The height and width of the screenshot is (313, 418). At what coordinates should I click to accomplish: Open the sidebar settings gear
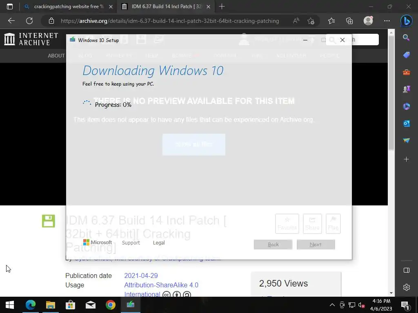pos(406,287)
